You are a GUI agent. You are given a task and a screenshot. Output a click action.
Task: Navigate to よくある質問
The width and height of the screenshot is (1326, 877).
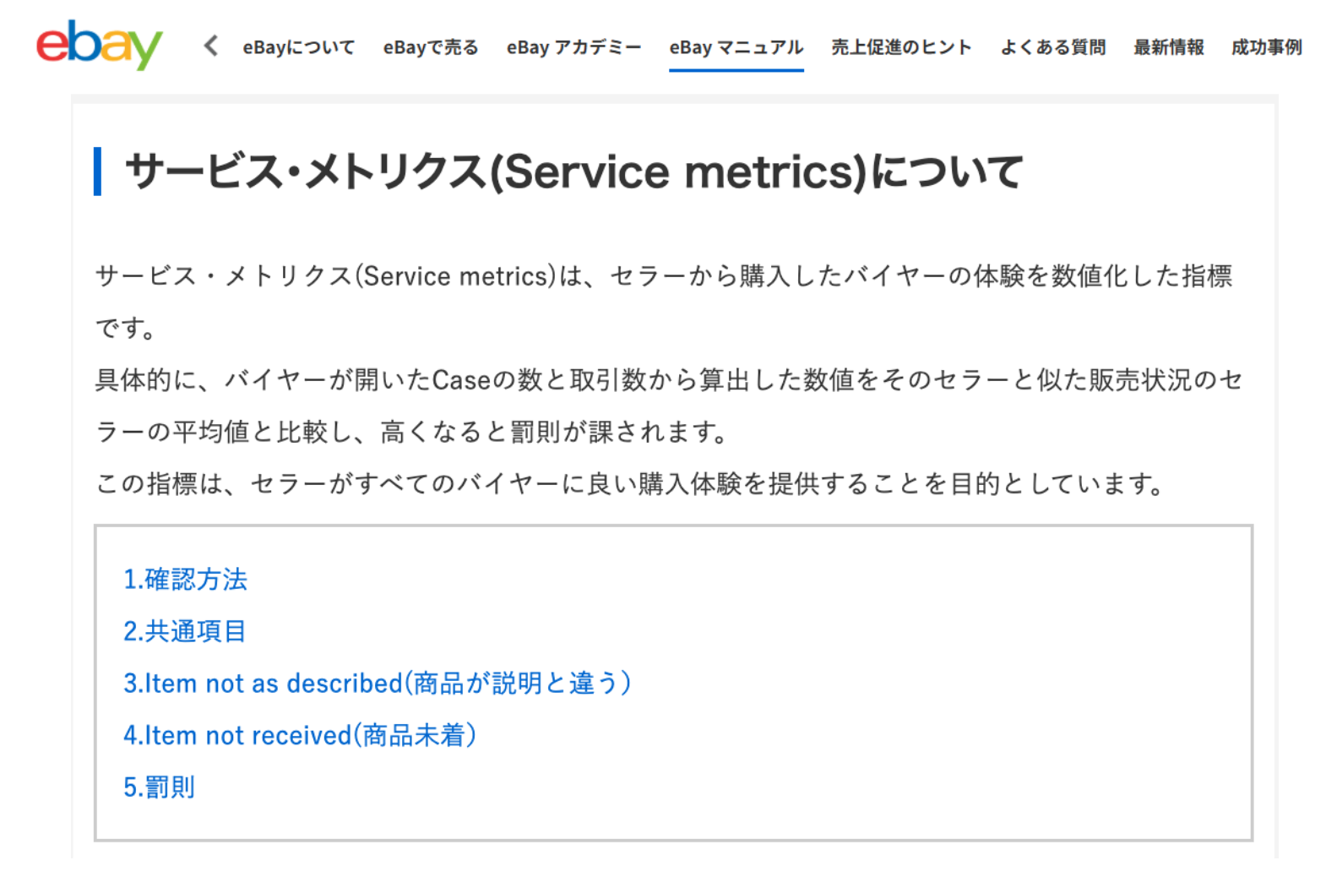(x=1052, y=47)
